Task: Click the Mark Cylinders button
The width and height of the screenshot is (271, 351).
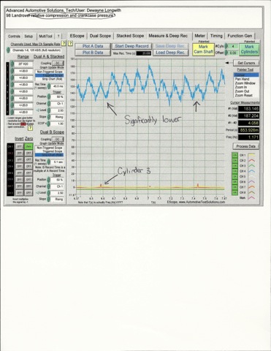Action: pyautogui.click(x=249, y=49)
